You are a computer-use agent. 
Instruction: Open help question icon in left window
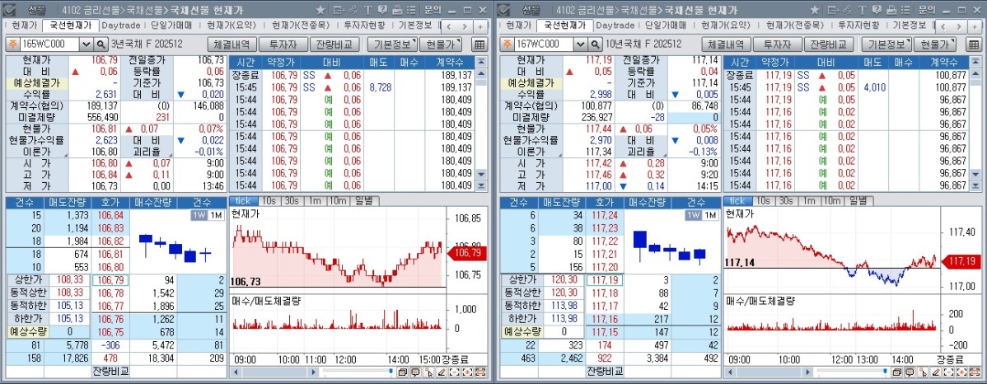click(x=383, y=10)
